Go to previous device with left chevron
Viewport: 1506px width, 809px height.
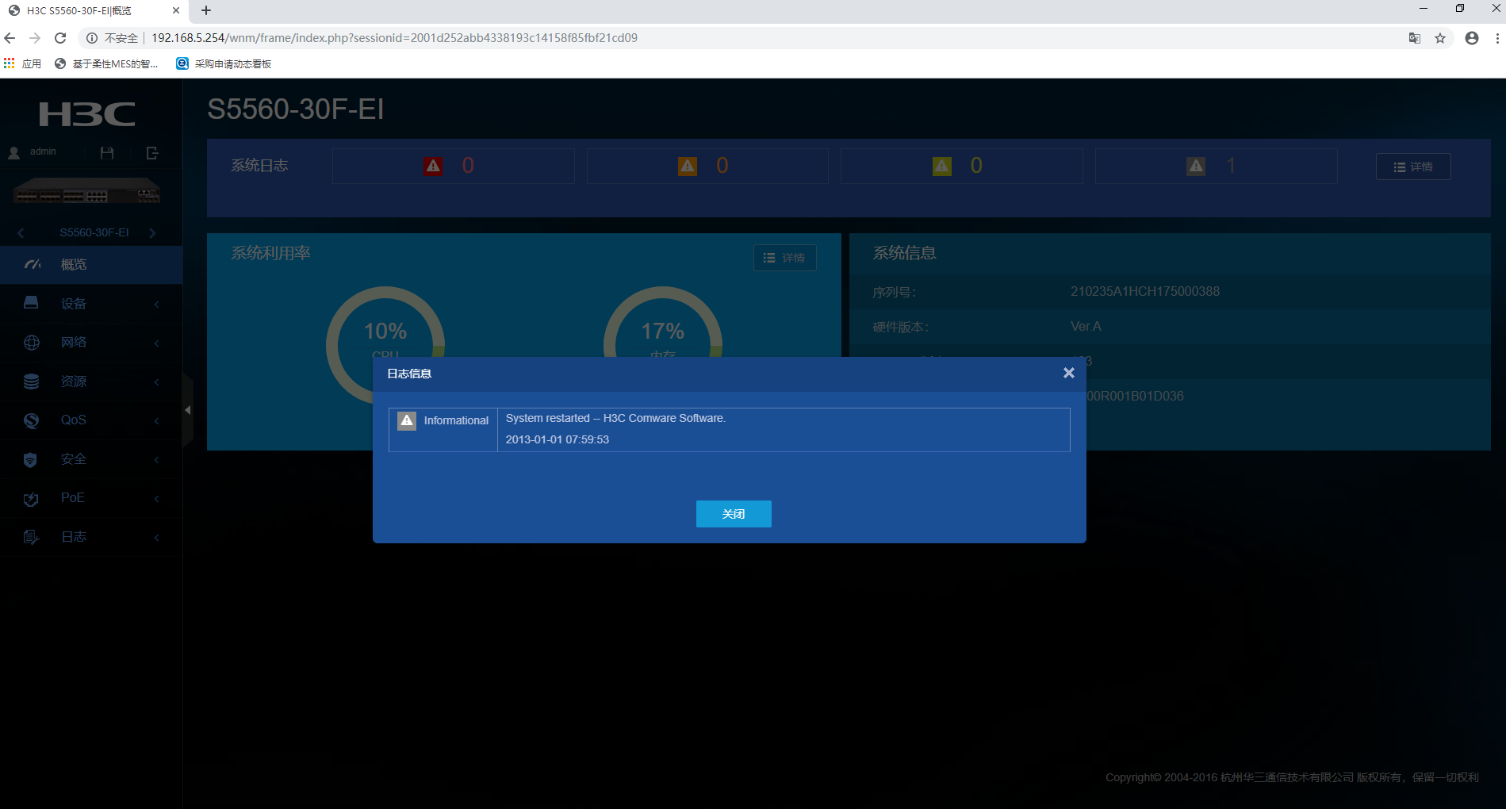21,233
